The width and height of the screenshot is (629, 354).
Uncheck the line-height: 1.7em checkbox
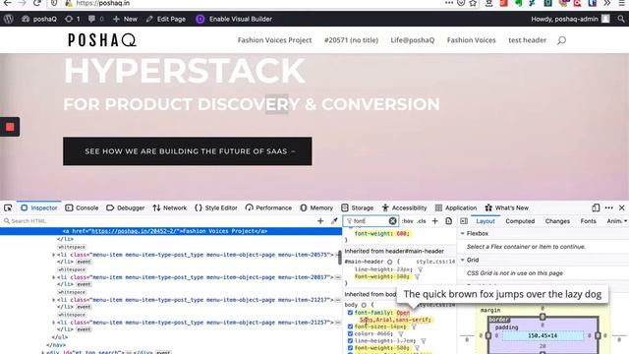350,341
